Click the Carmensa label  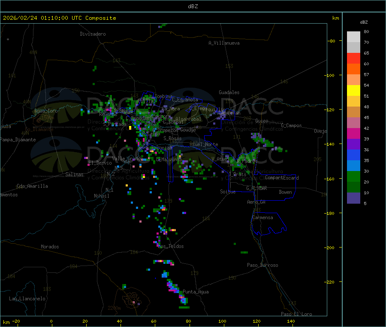point(262,217)
